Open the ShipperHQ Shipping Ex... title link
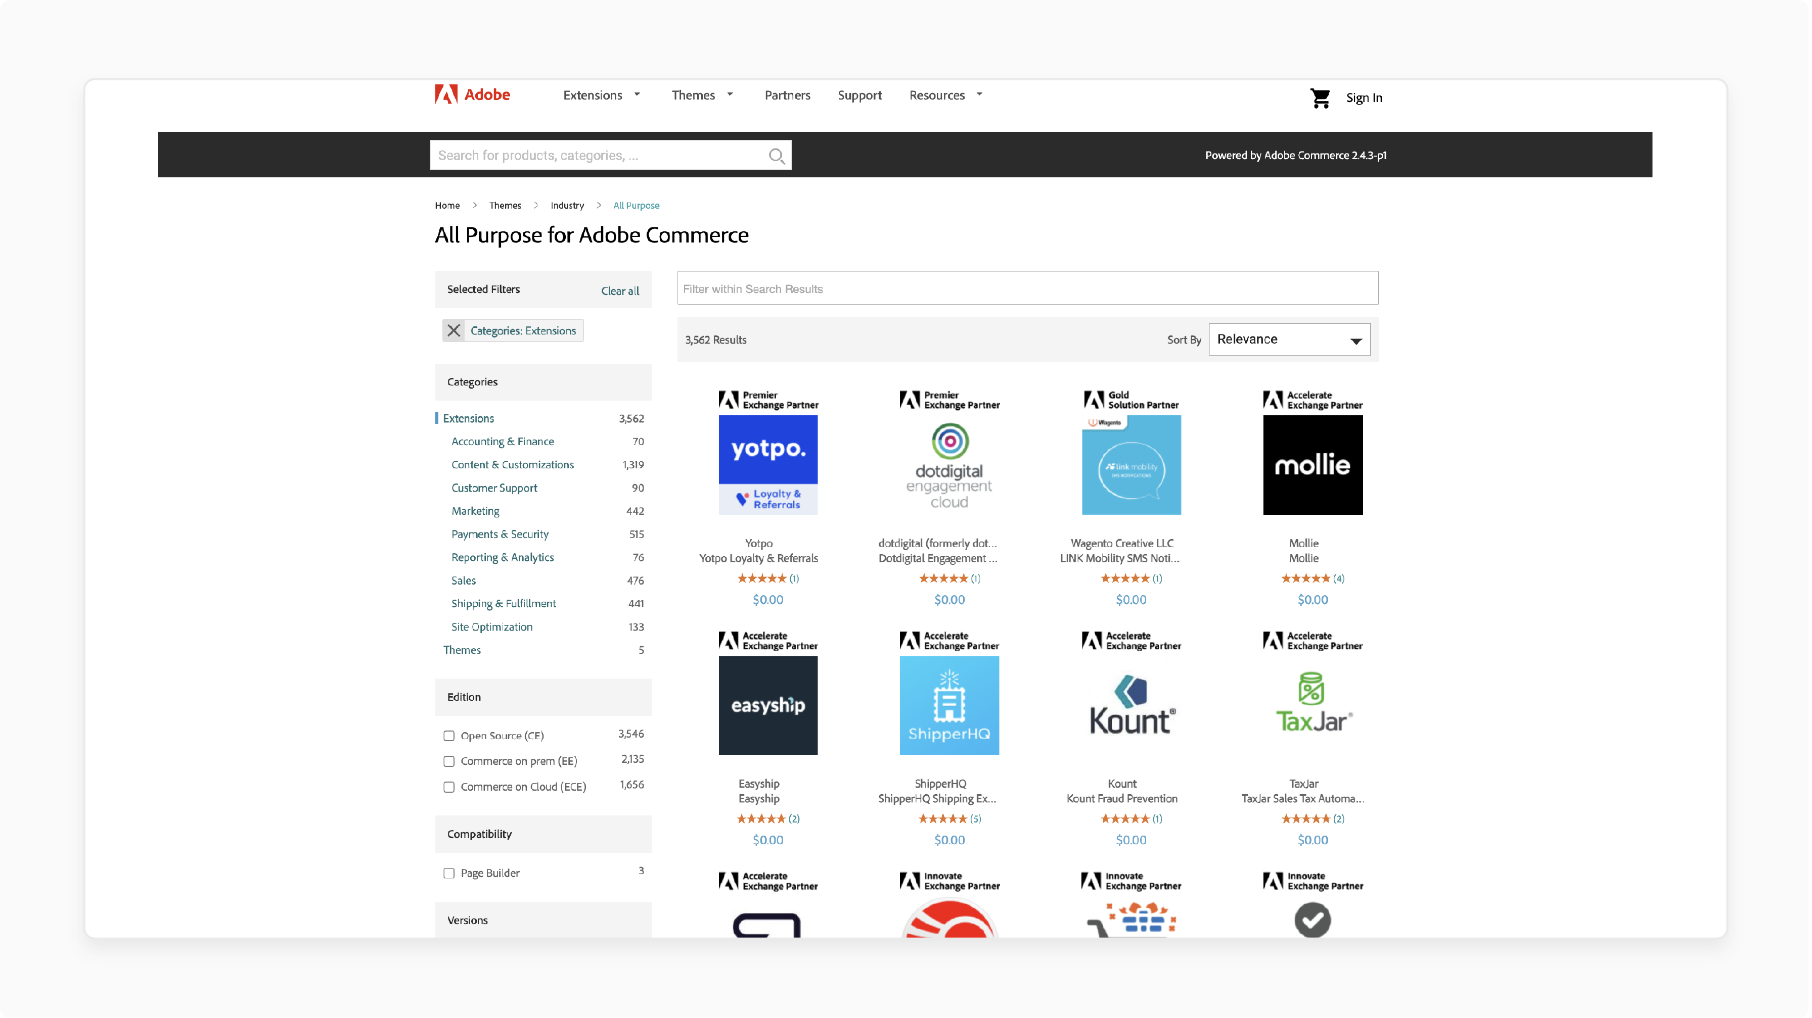The height and width of the screenshot is (1018, 1812). 937,799
